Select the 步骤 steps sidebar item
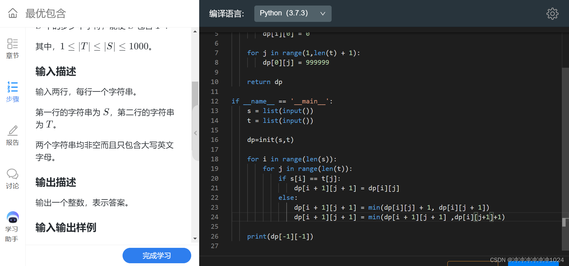The width and height of the screenshot is (569, 266). [x=13, y=92]
